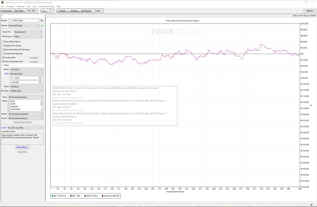Click the player selection icon beside Player dropdown
The height and width of the screenshot is (207, 317).
(41, 20)
